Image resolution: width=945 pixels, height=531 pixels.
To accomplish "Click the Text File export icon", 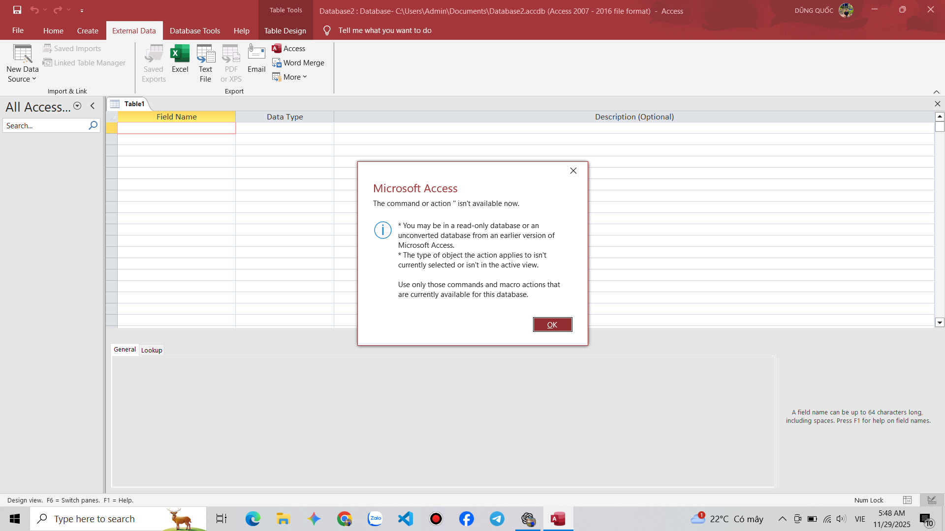I will point(205,54).
